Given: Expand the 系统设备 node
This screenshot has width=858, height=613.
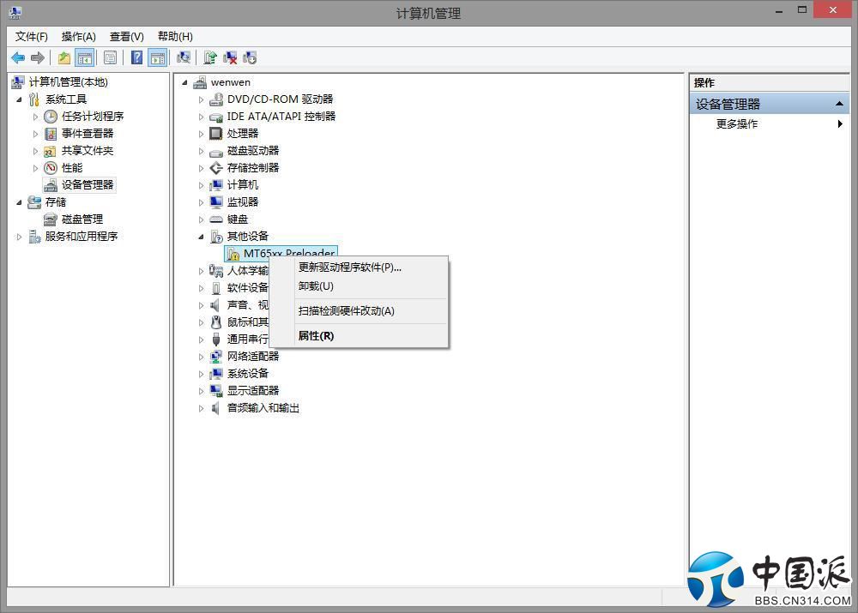Looking at the screenshot, I should coord(201,374).
